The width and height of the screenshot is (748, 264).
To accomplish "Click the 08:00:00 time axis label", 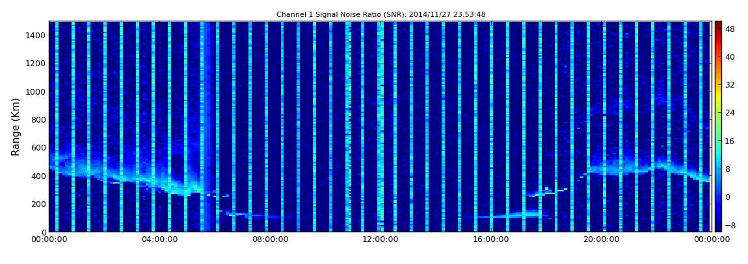I will [270, 239].
